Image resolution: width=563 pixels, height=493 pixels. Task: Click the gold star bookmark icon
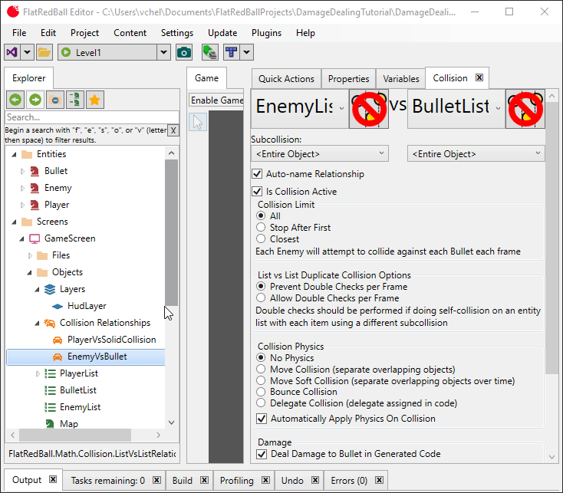pyautogui.click(x=95, y=100)
